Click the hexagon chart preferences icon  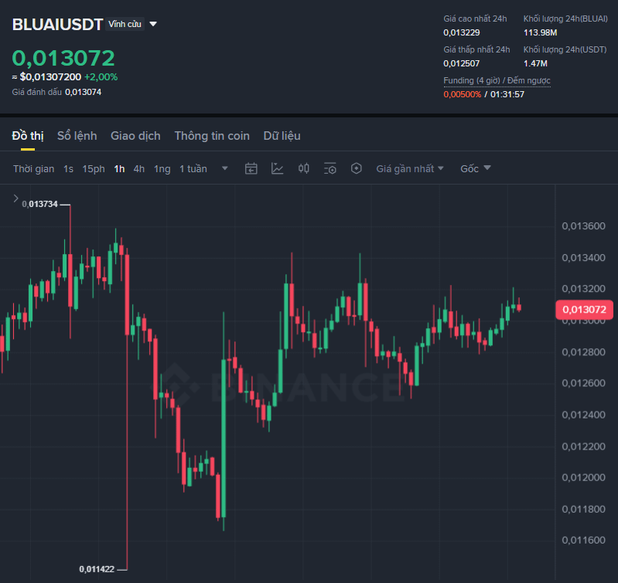357,169
